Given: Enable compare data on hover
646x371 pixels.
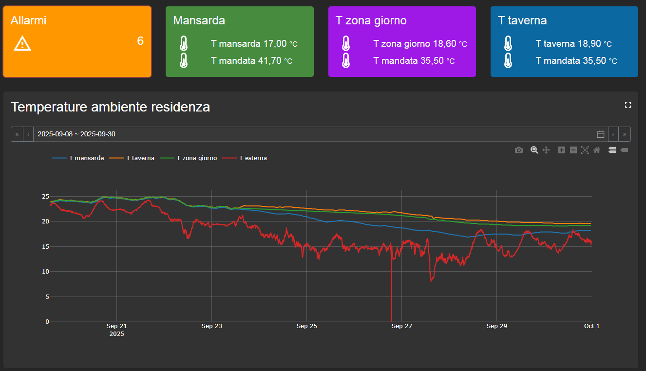Looking at the screenshot, I should [x=612, y=150].
